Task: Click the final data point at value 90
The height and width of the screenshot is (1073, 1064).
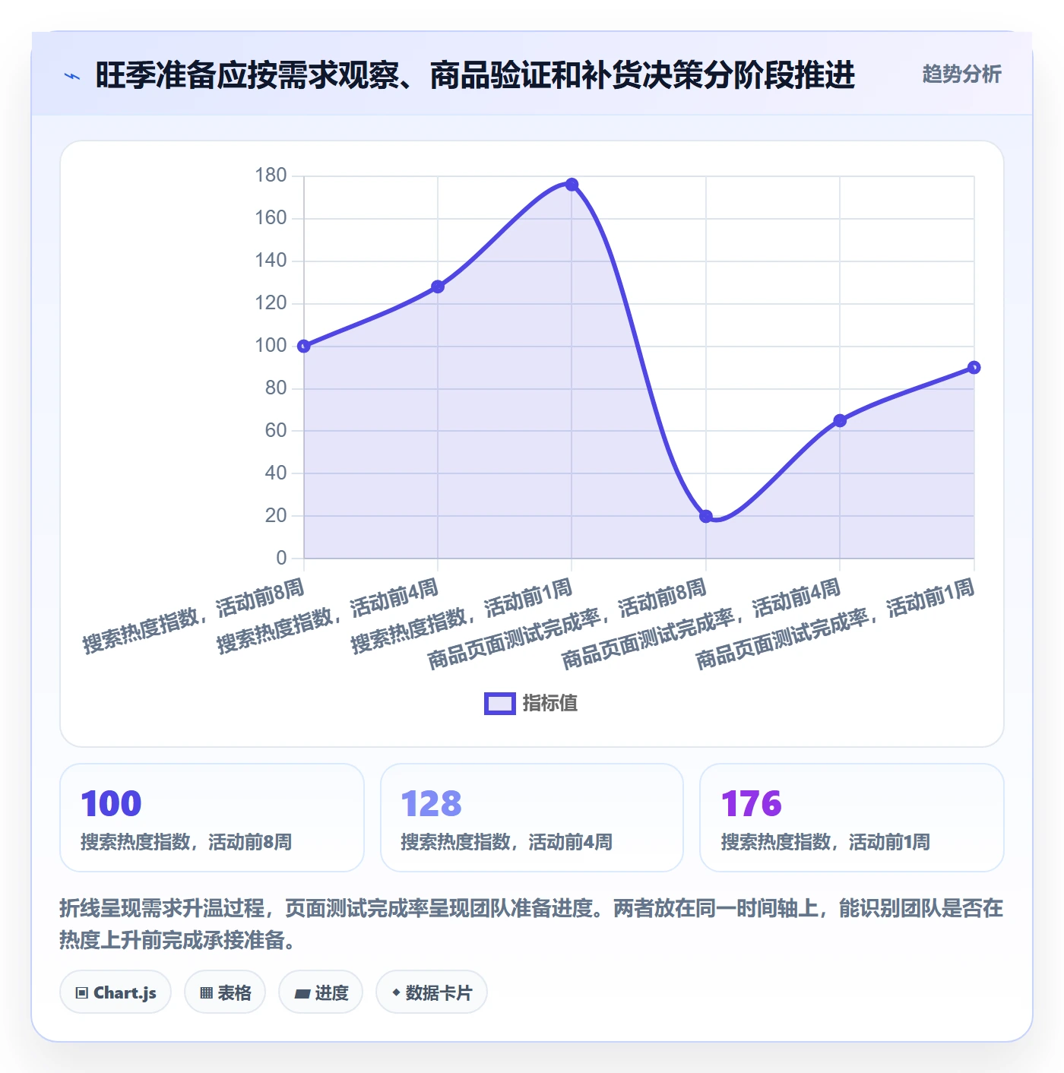Action: [974, 368]
